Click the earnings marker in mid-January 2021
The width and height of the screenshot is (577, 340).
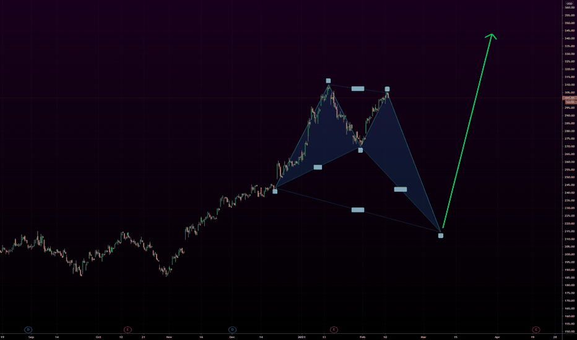(334, 329)
